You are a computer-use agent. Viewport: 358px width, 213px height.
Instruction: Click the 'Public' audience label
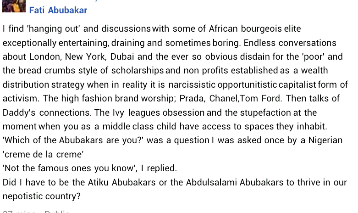(57, 212)
